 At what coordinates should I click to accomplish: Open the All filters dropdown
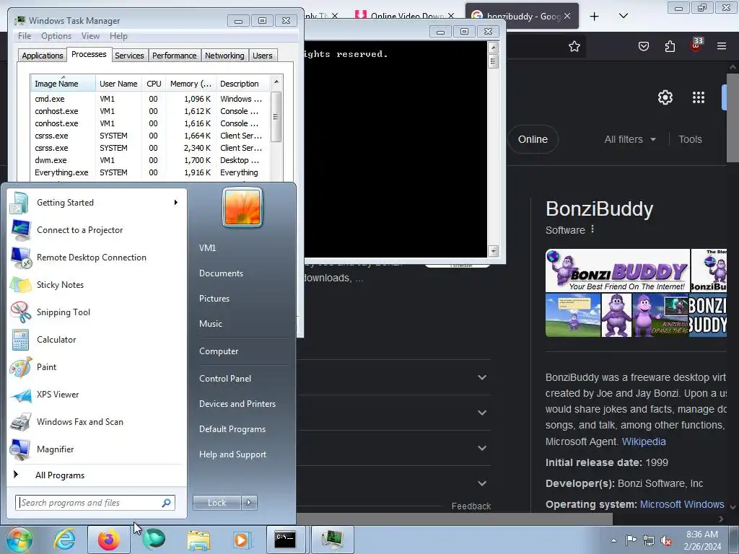(630, 139)
